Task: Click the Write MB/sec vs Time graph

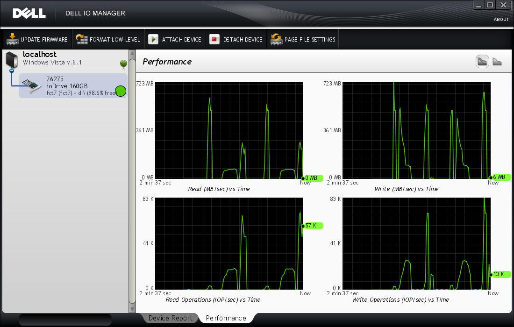Action: pos(416,130)
